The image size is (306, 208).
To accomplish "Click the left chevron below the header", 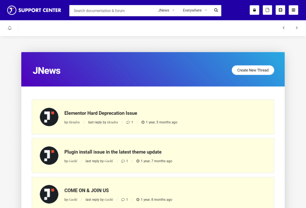I will point(283,28).
